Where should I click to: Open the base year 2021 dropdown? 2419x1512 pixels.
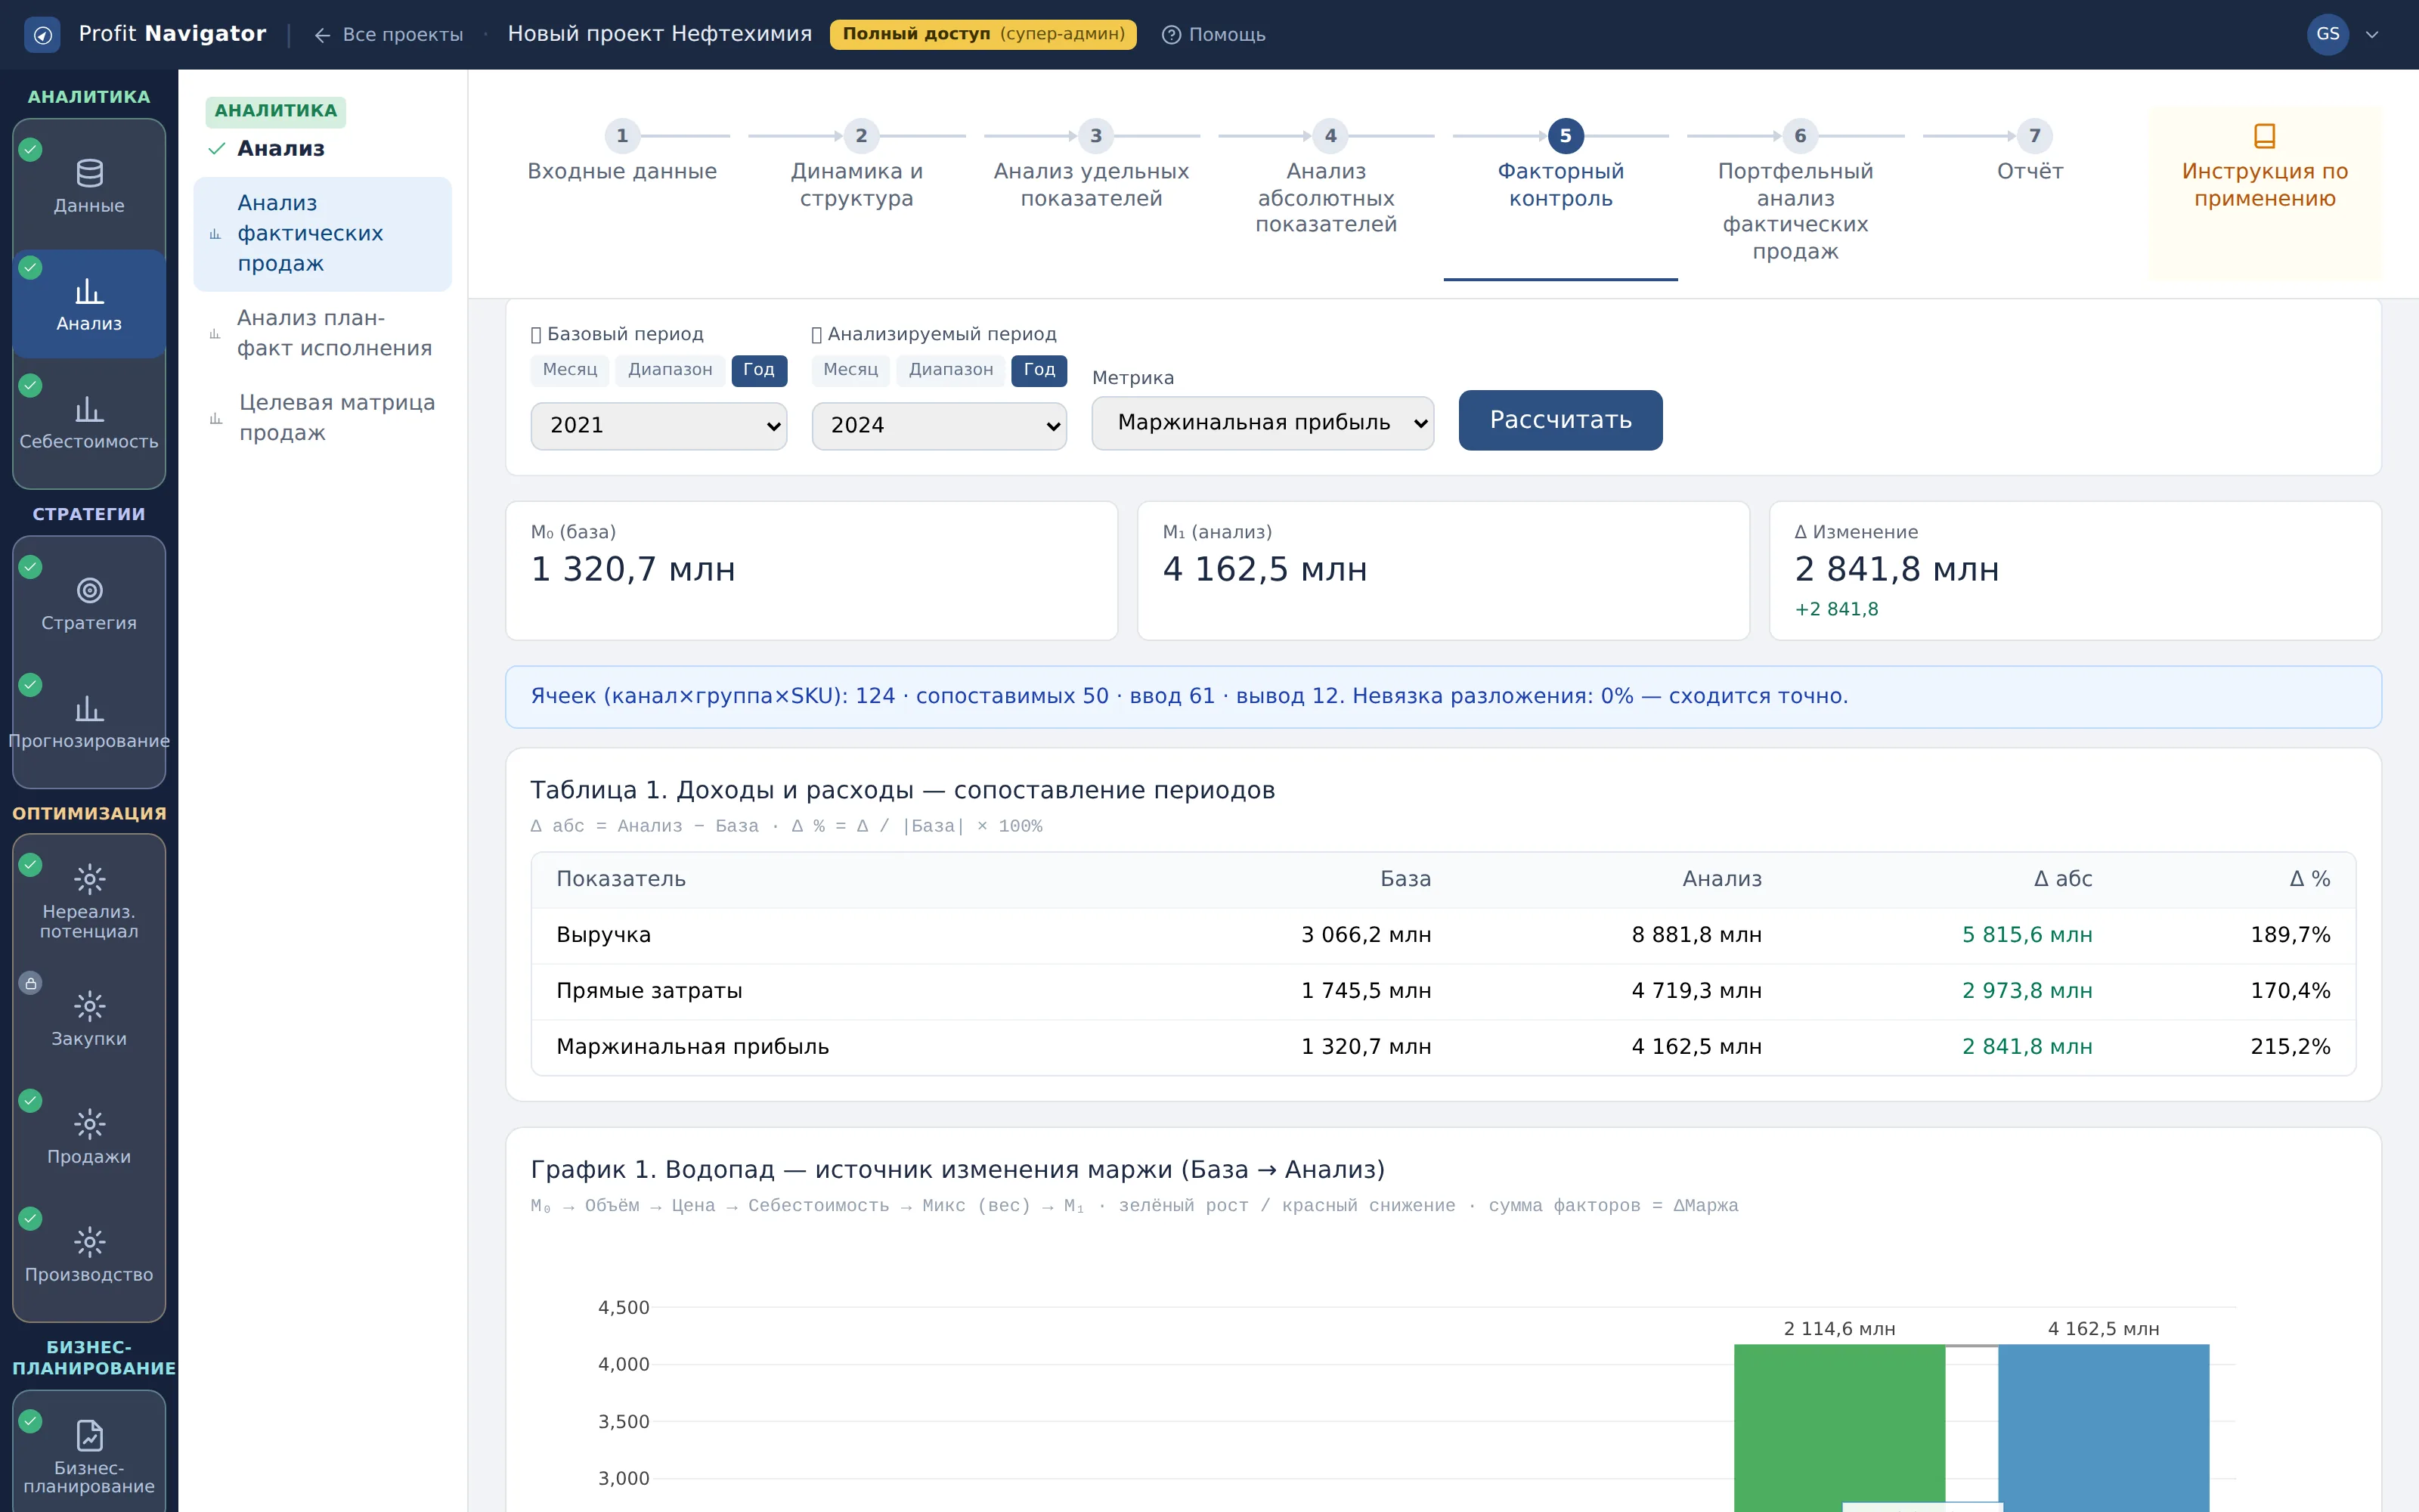[658, 426]
